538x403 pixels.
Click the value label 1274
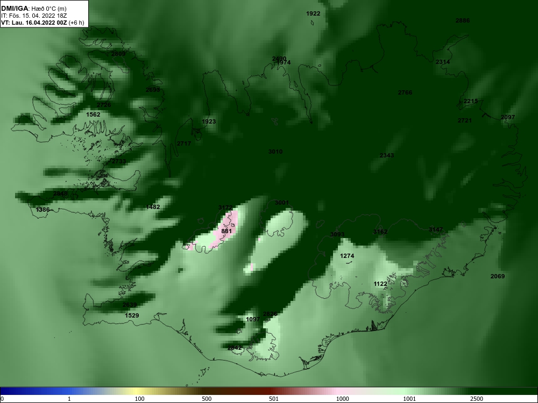(x=347, y=256)
